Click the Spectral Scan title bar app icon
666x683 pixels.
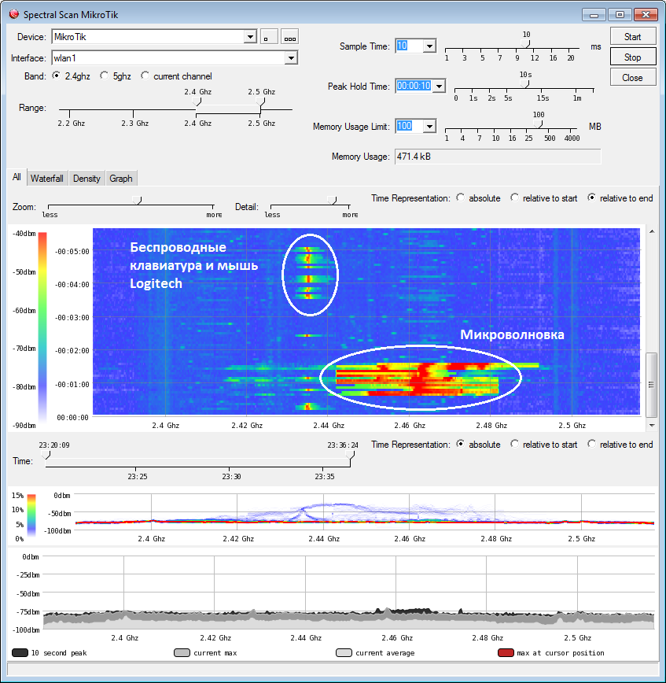[13, 14]
